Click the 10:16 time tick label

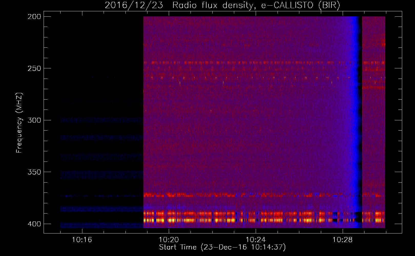(82, 240)
